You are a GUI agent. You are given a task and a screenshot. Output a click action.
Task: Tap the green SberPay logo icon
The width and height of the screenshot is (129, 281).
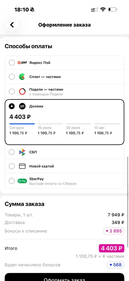pos(22,181)
